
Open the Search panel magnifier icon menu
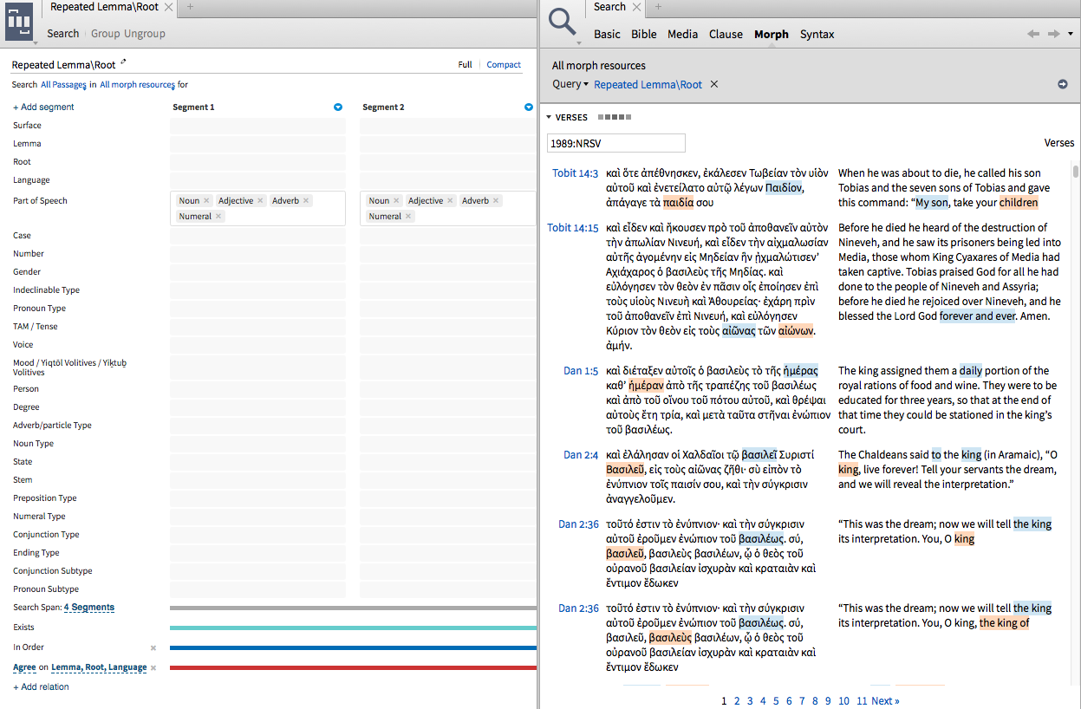pos(561,21)
